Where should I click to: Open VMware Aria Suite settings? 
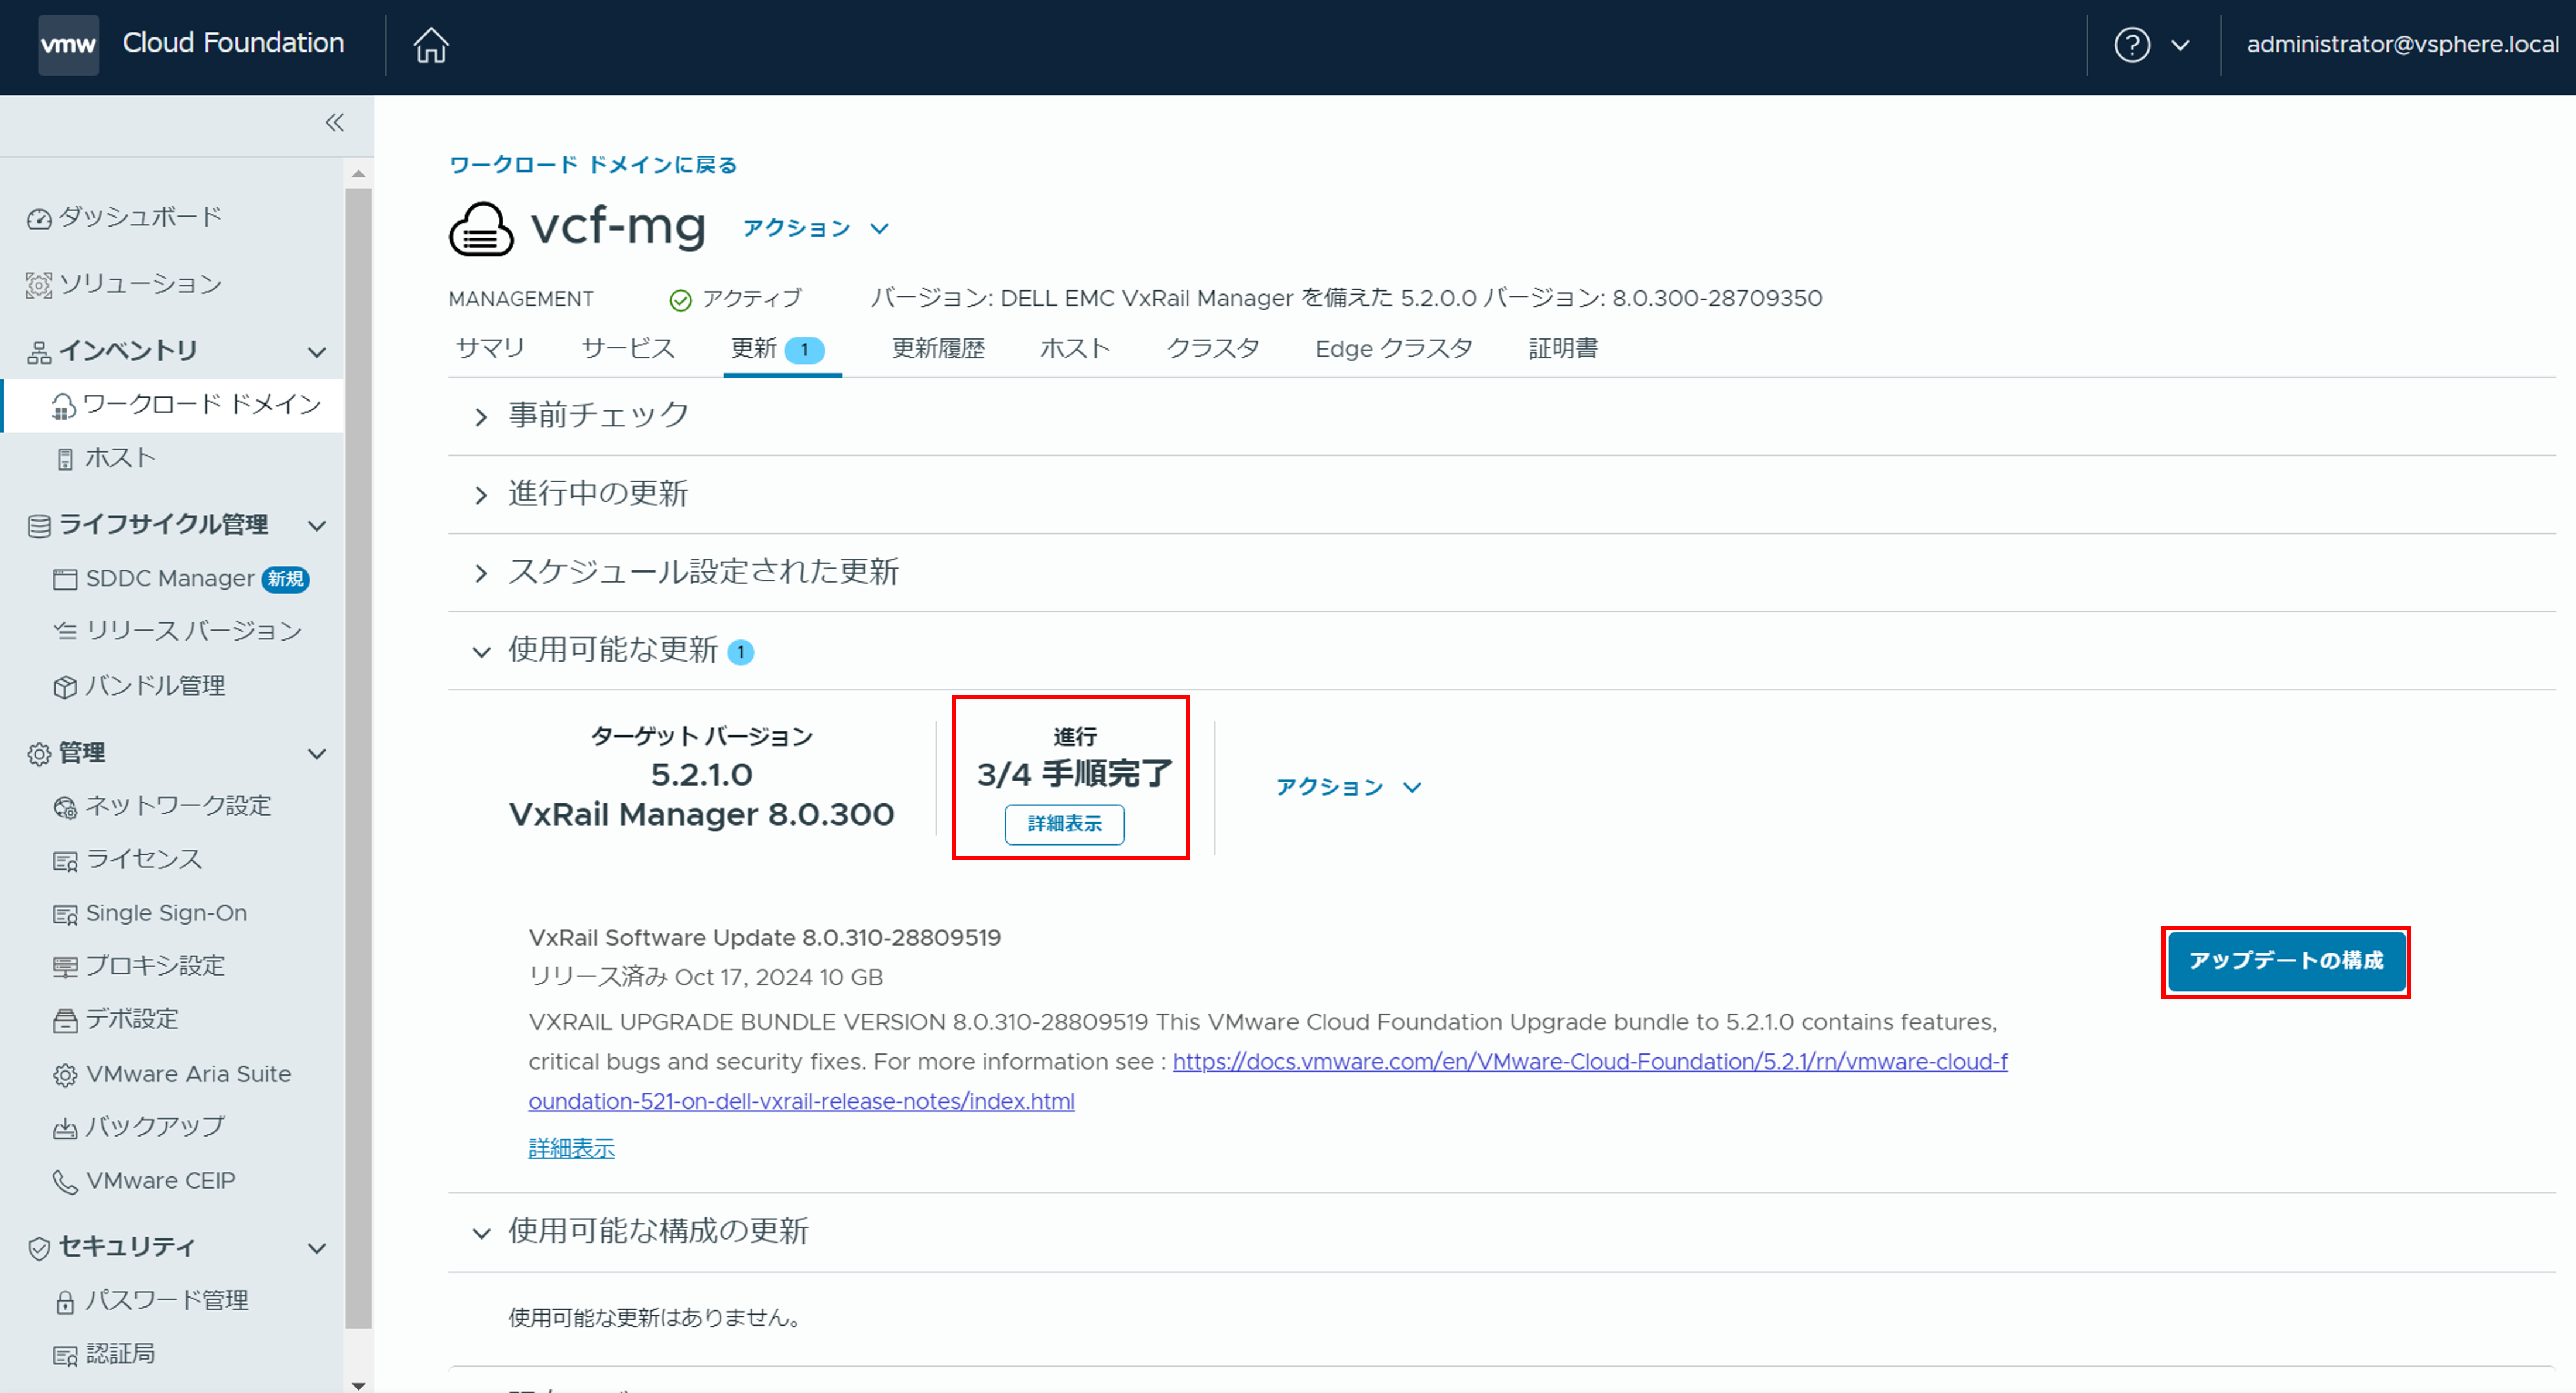click(x=188, y=1074)
